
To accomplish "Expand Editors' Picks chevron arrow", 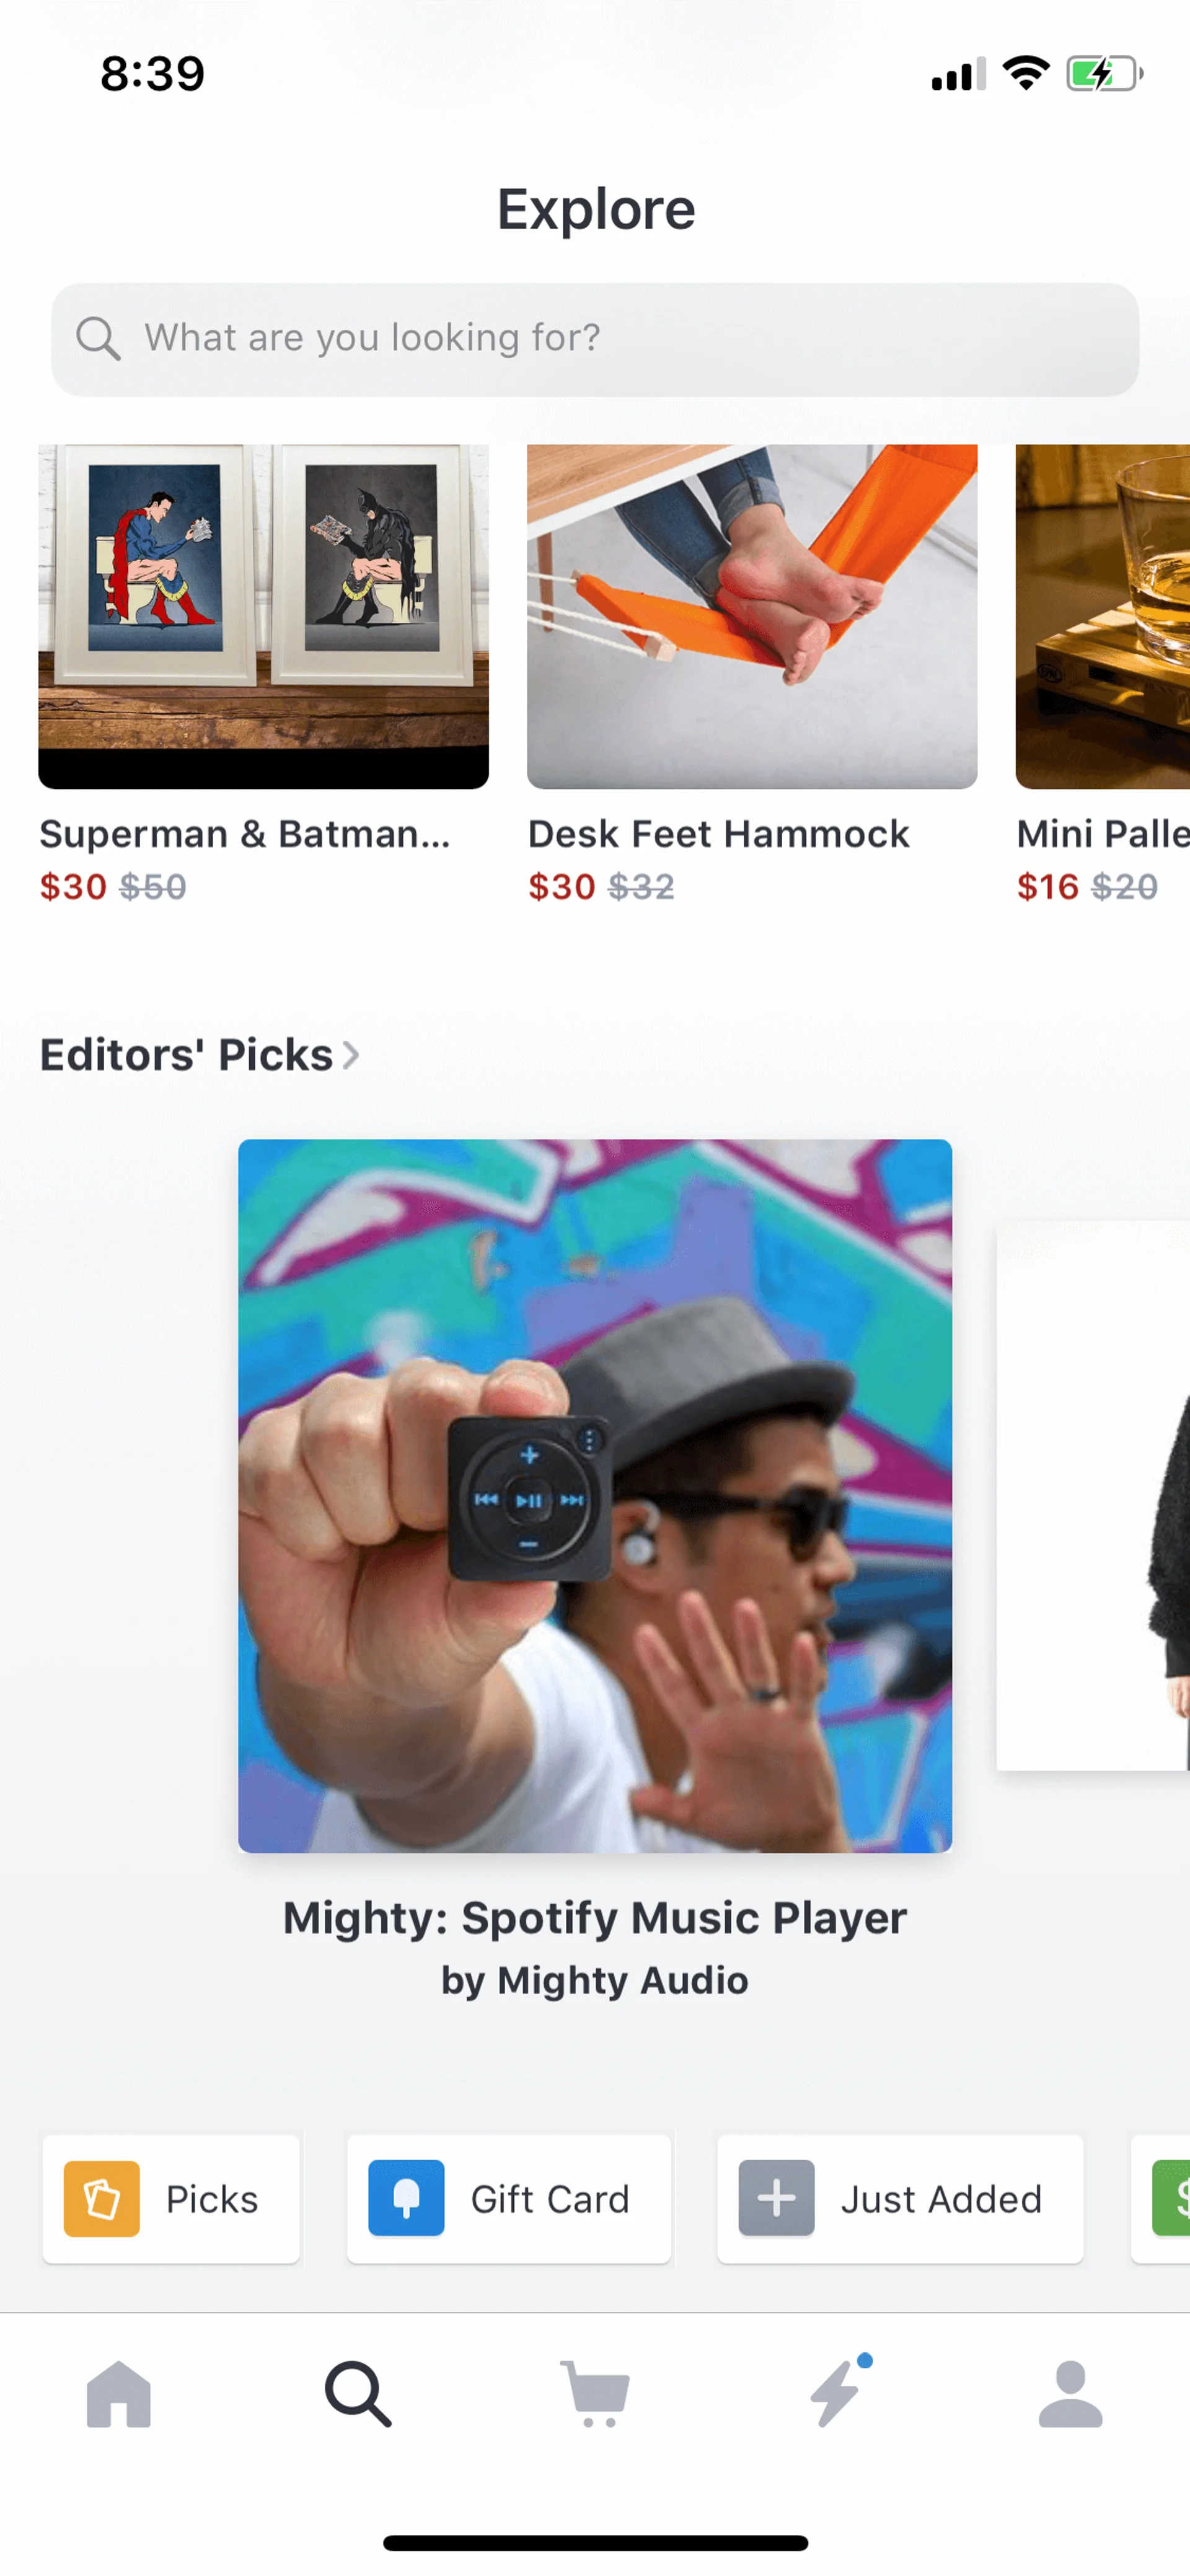I will click(351, 1055).
